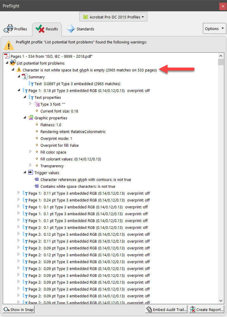Select Page 2: 0.11 pt Type 3 row
227x317 pixels.
(x=89, y=241)
